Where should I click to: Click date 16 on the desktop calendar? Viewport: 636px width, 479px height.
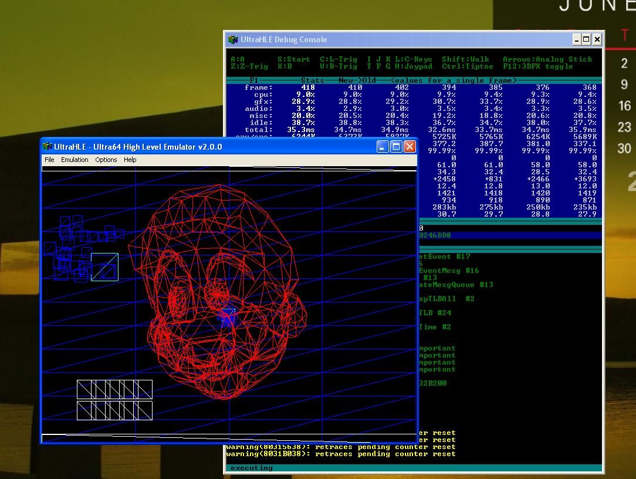tap(624, 106)
